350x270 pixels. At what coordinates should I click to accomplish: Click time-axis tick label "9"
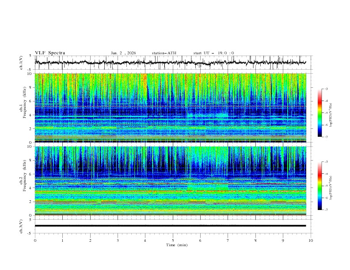coord(283,240)
